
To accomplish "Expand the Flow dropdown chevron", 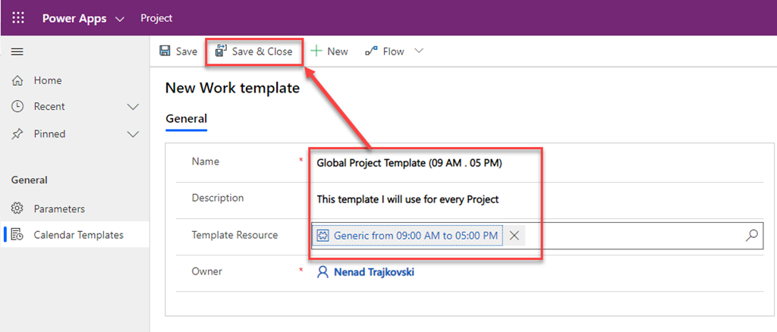I will coord(418,52).
